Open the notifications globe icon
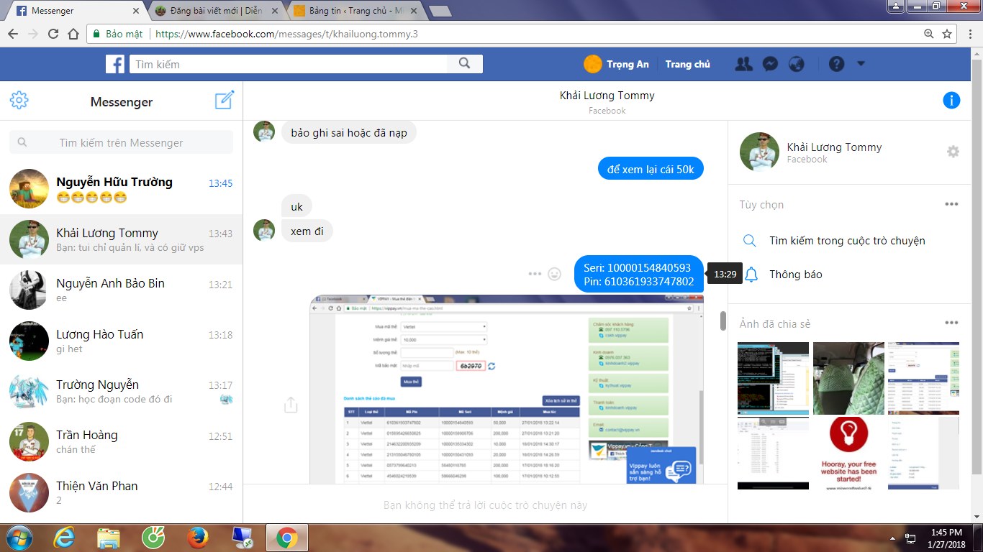 796,64
